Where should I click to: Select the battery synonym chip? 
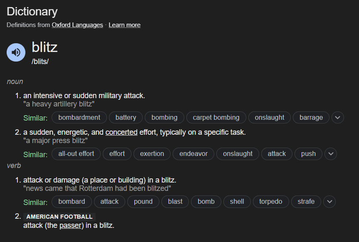point(126,118)
